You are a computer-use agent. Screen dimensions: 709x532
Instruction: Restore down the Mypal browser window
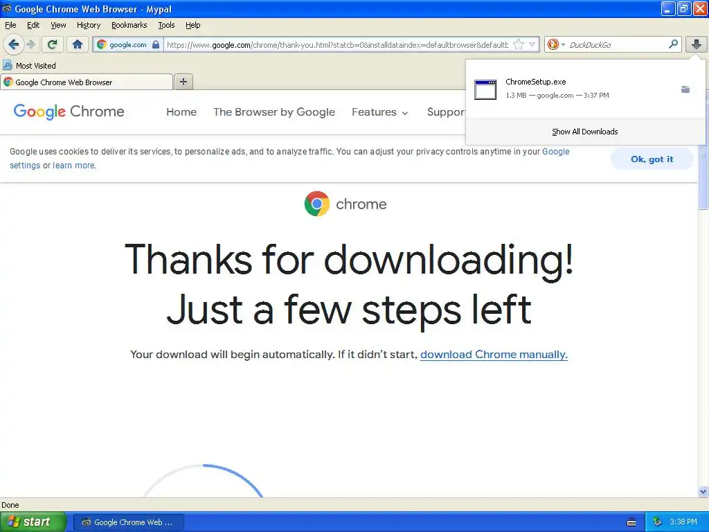coord(683,8)
